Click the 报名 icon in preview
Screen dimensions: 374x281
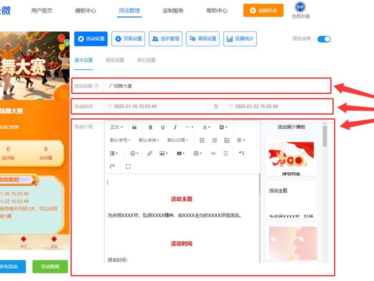pyautogui.click(x=54, y=242)
